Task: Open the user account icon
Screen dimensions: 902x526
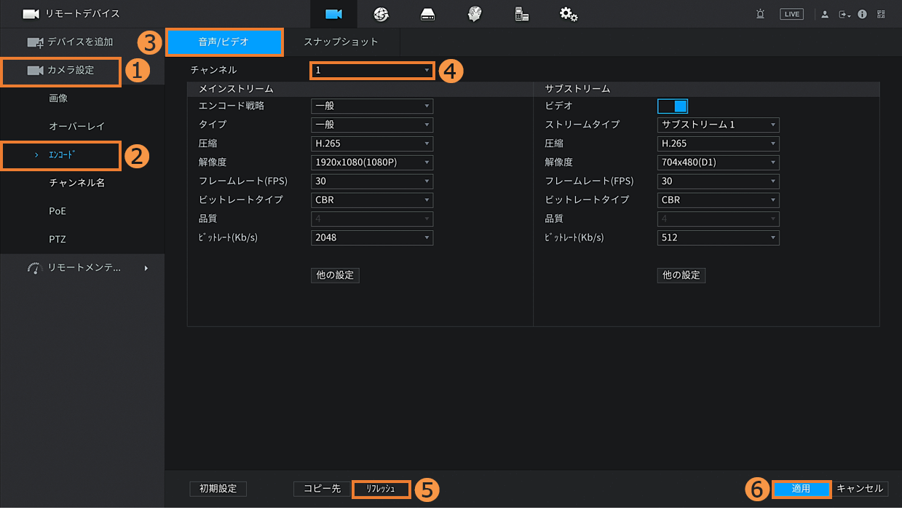Action: (825, 14)
